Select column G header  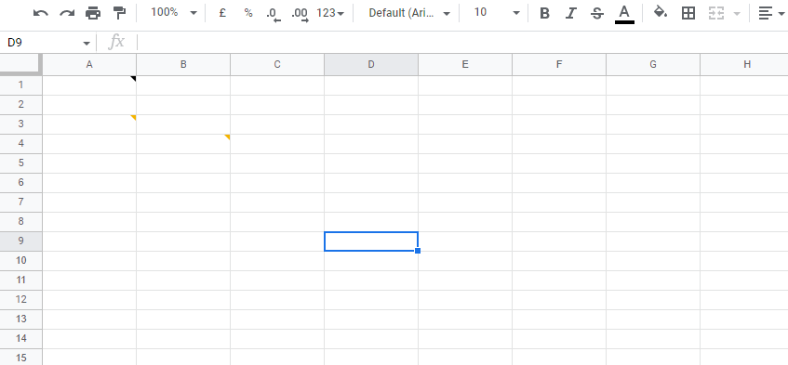(x=653, y=65)
